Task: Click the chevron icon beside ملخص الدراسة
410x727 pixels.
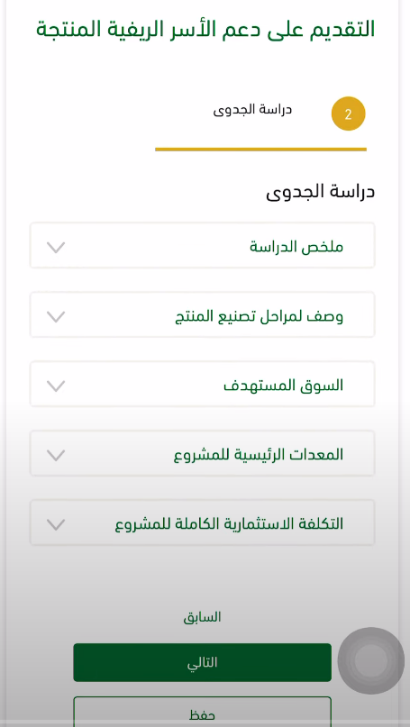Action: [56, 247]
